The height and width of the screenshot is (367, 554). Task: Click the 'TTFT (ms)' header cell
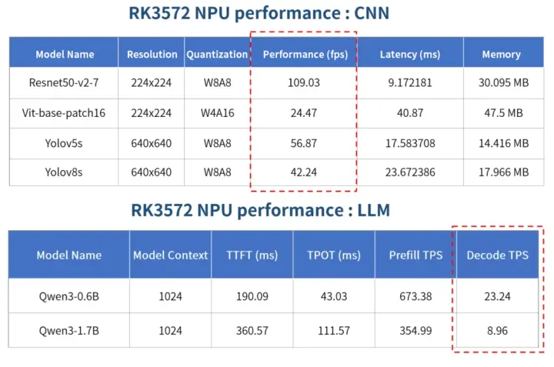click(252, 255)
